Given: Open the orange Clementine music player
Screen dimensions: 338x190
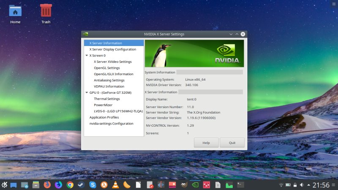Looking at the screenshot, I should 127,185.
